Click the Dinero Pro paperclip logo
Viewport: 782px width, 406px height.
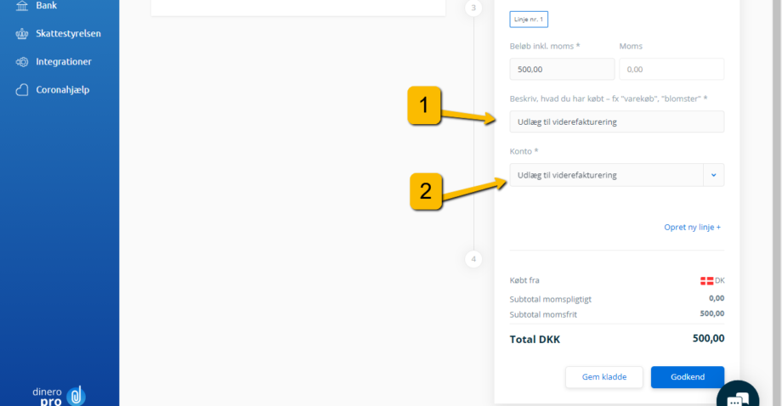pyautogui.click(x=76, y=396)
